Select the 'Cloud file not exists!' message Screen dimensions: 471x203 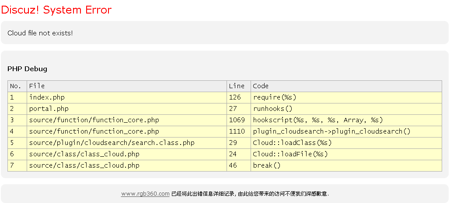point(40,33)
